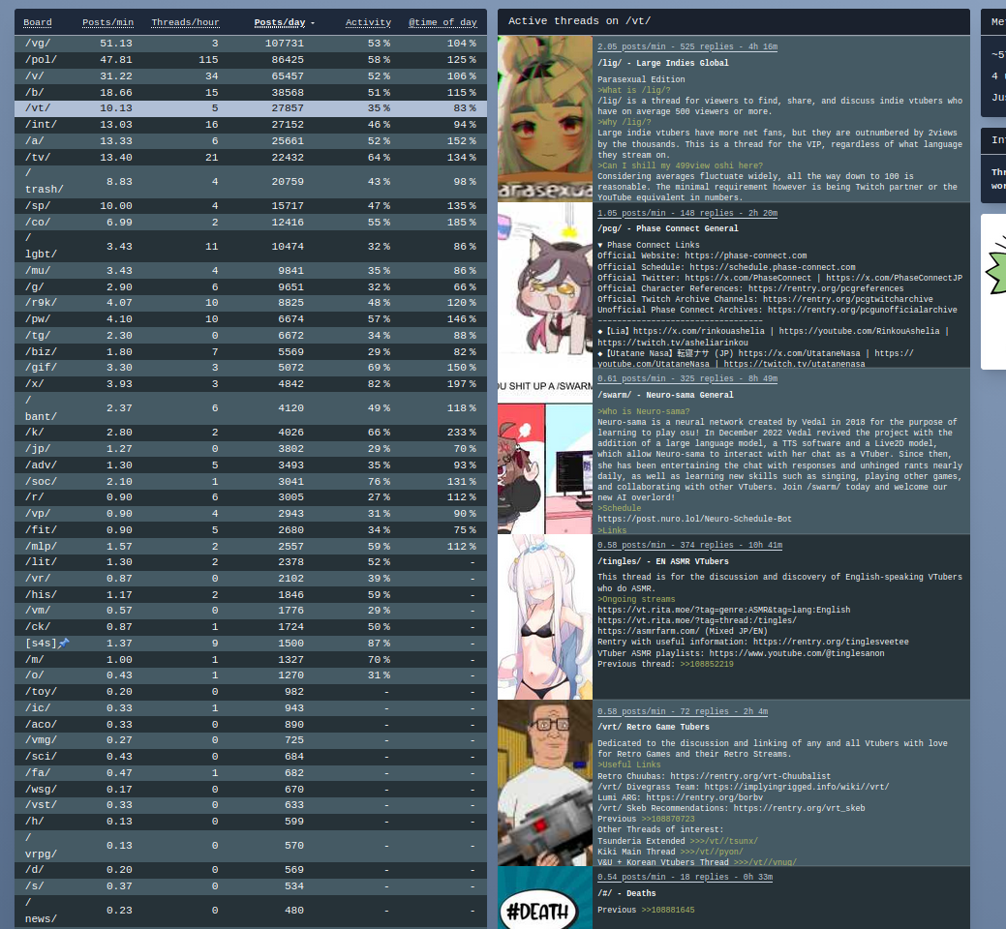Select the /x/ board row

(250, 383)
